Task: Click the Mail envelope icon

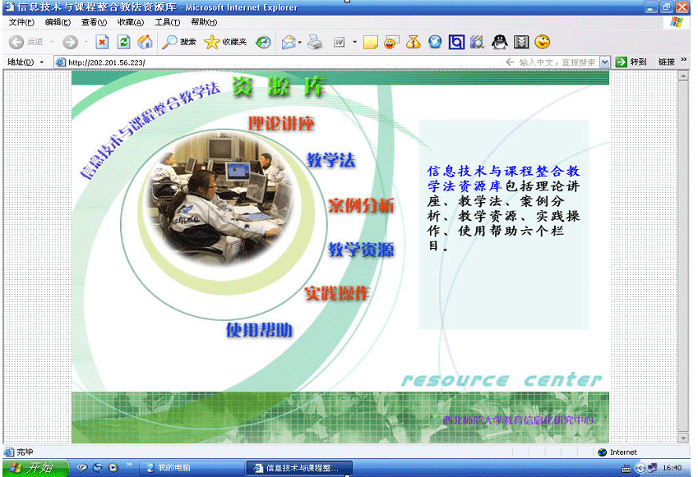Action: click(x=289, y=42)
